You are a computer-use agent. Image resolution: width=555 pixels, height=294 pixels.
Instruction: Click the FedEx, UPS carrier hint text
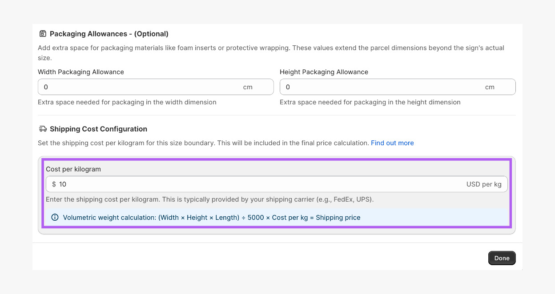pos(209,199)
